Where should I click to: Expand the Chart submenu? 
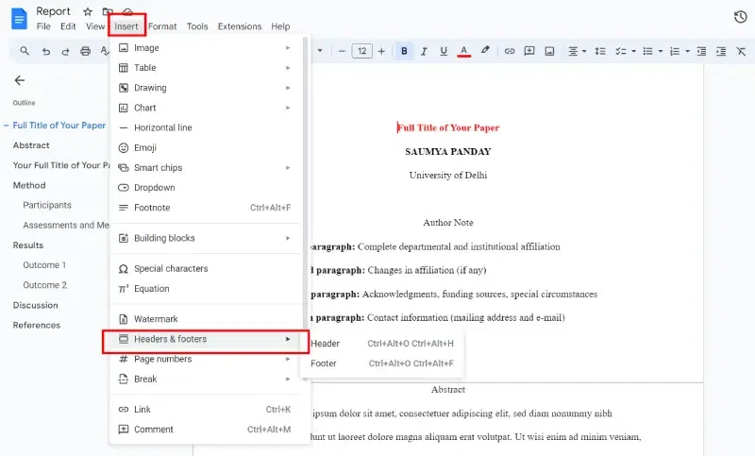tap(206, 108)
